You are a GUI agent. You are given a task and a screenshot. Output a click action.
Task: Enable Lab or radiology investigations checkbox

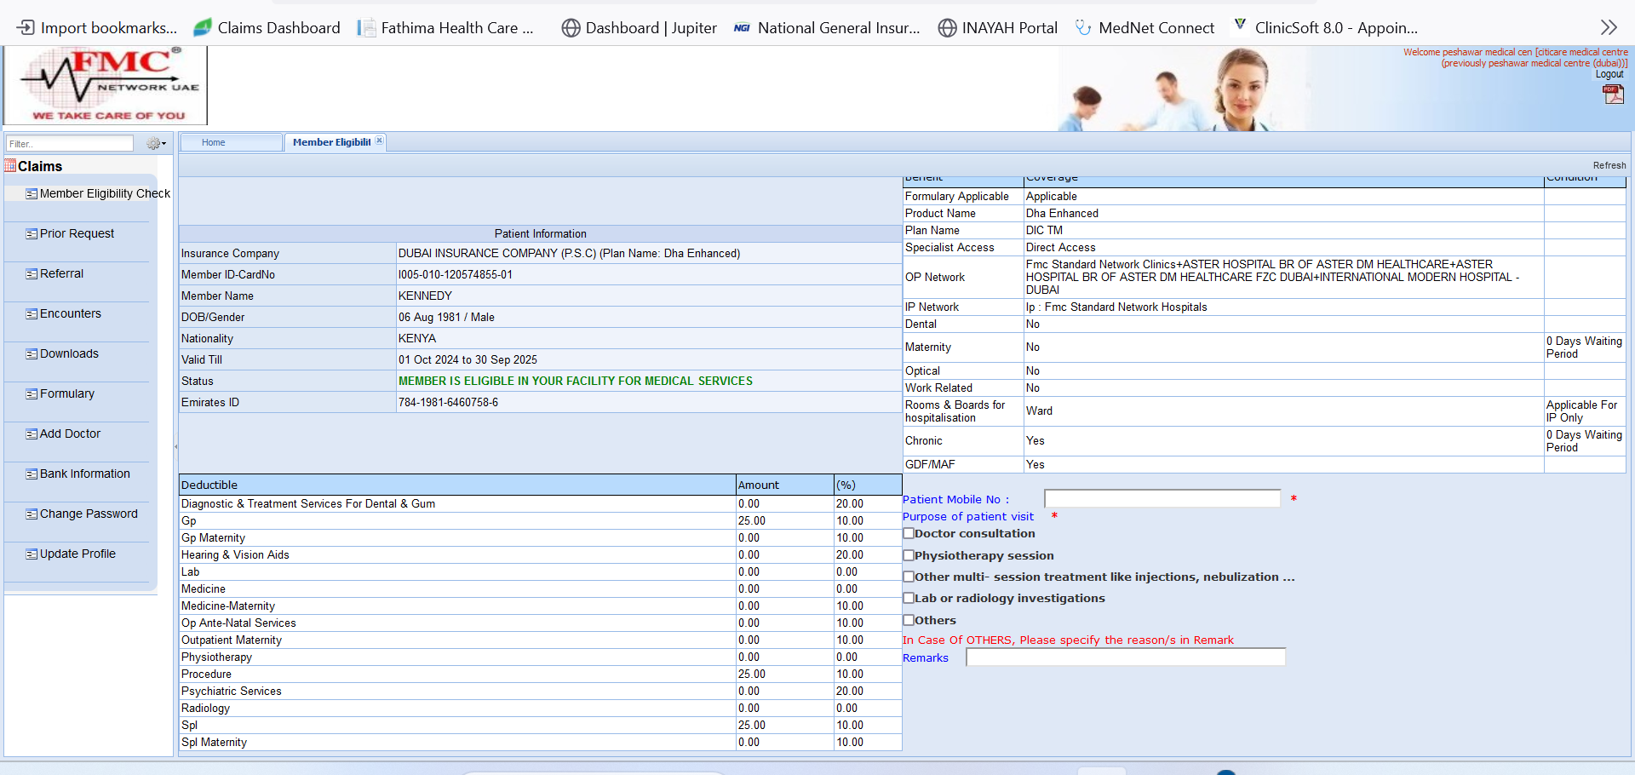click(909, 598)
